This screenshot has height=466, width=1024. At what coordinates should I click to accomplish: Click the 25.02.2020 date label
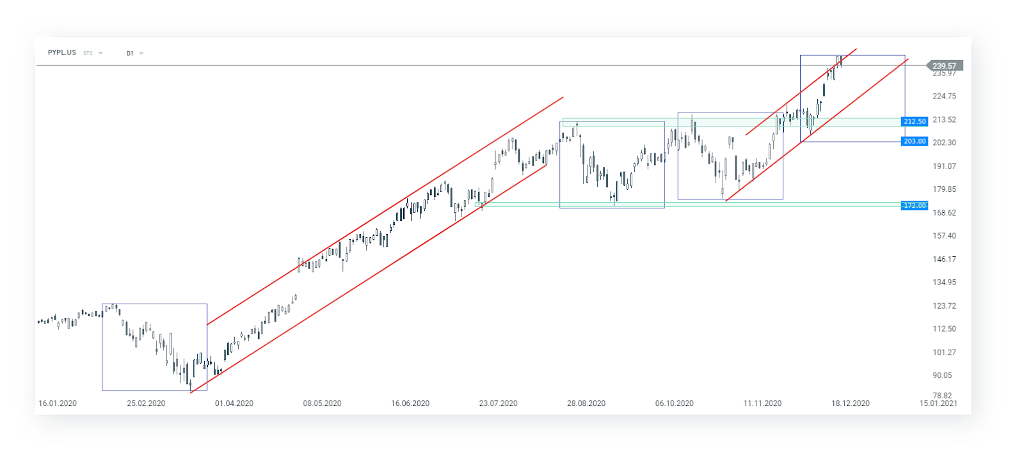click(146, 403)
